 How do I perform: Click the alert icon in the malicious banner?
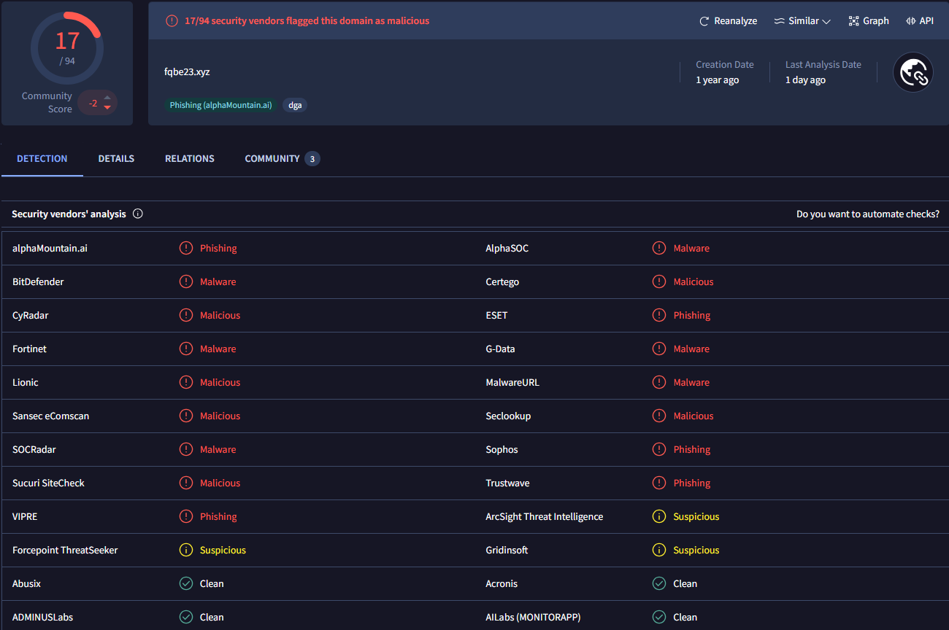172,21
